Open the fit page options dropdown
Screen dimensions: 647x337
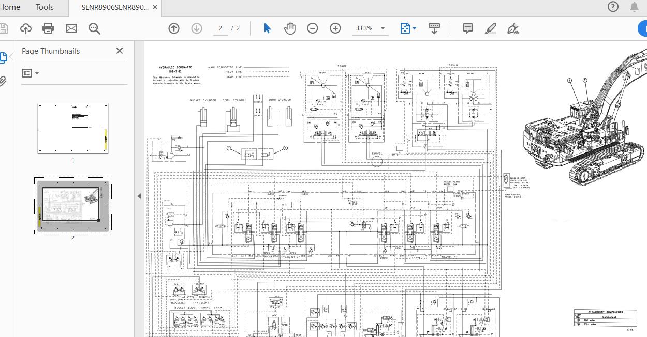click(x=414, y=28)
